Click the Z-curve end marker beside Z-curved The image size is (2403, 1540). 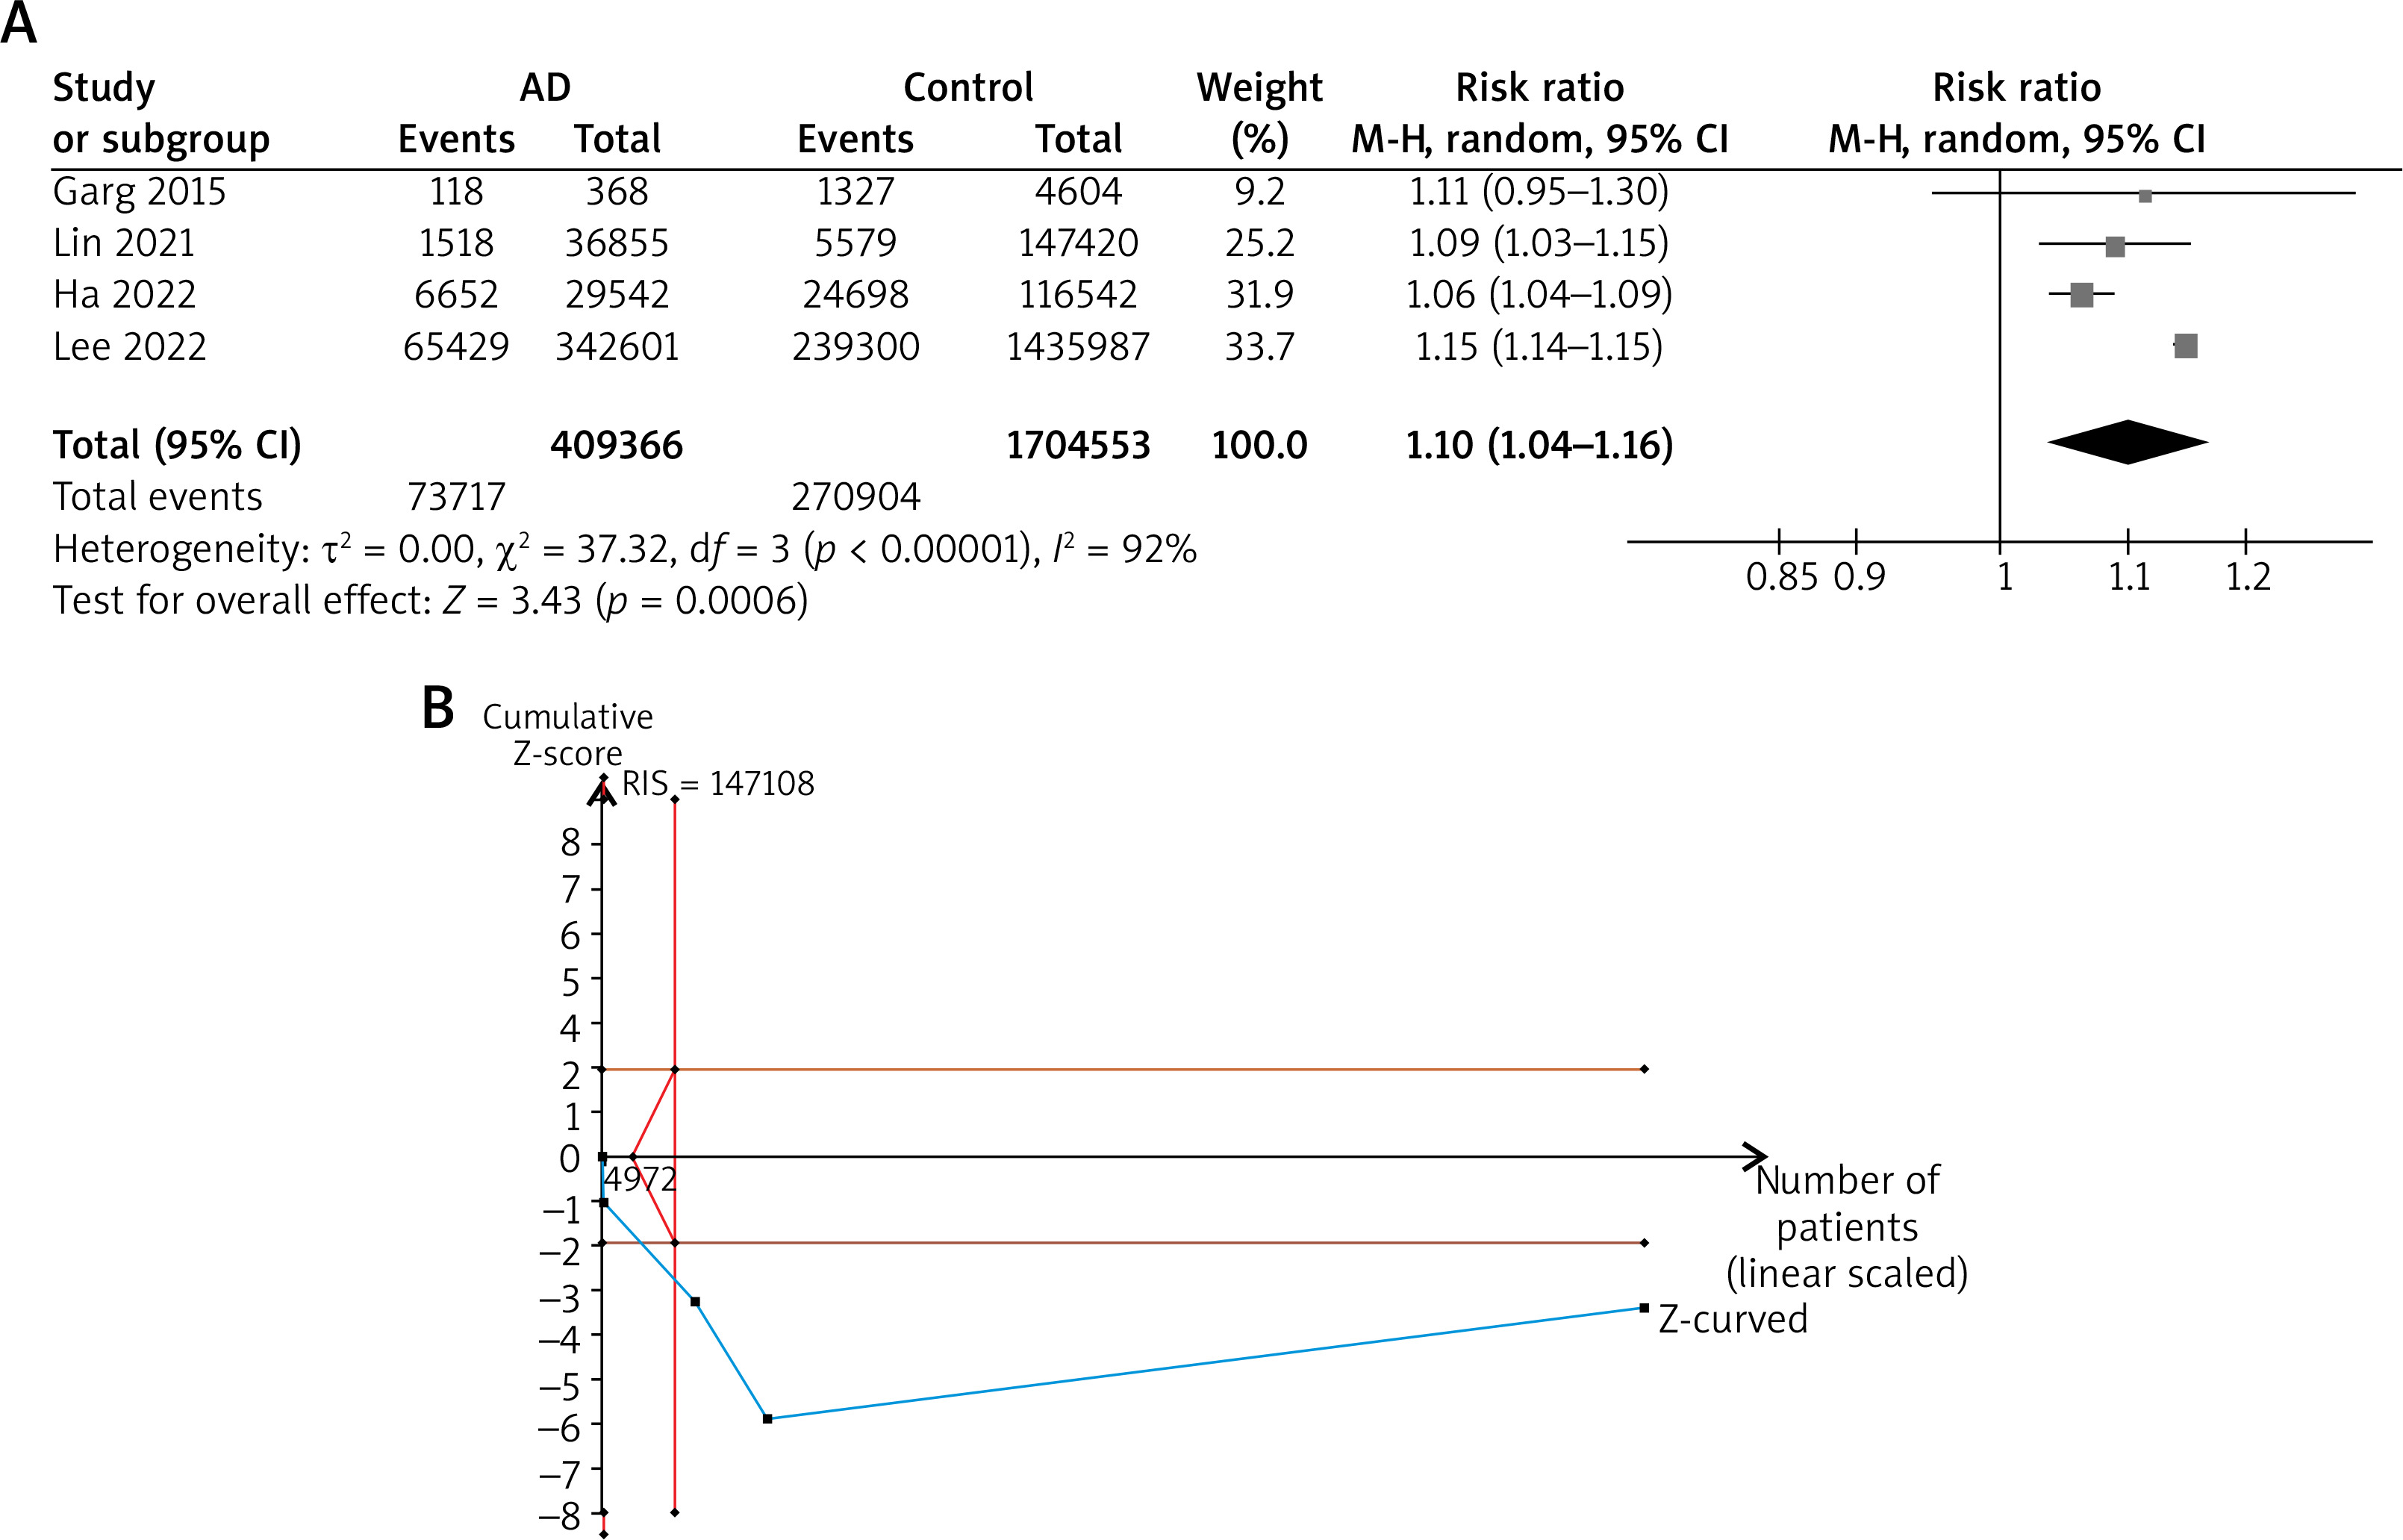(x=1644, y=1308)
